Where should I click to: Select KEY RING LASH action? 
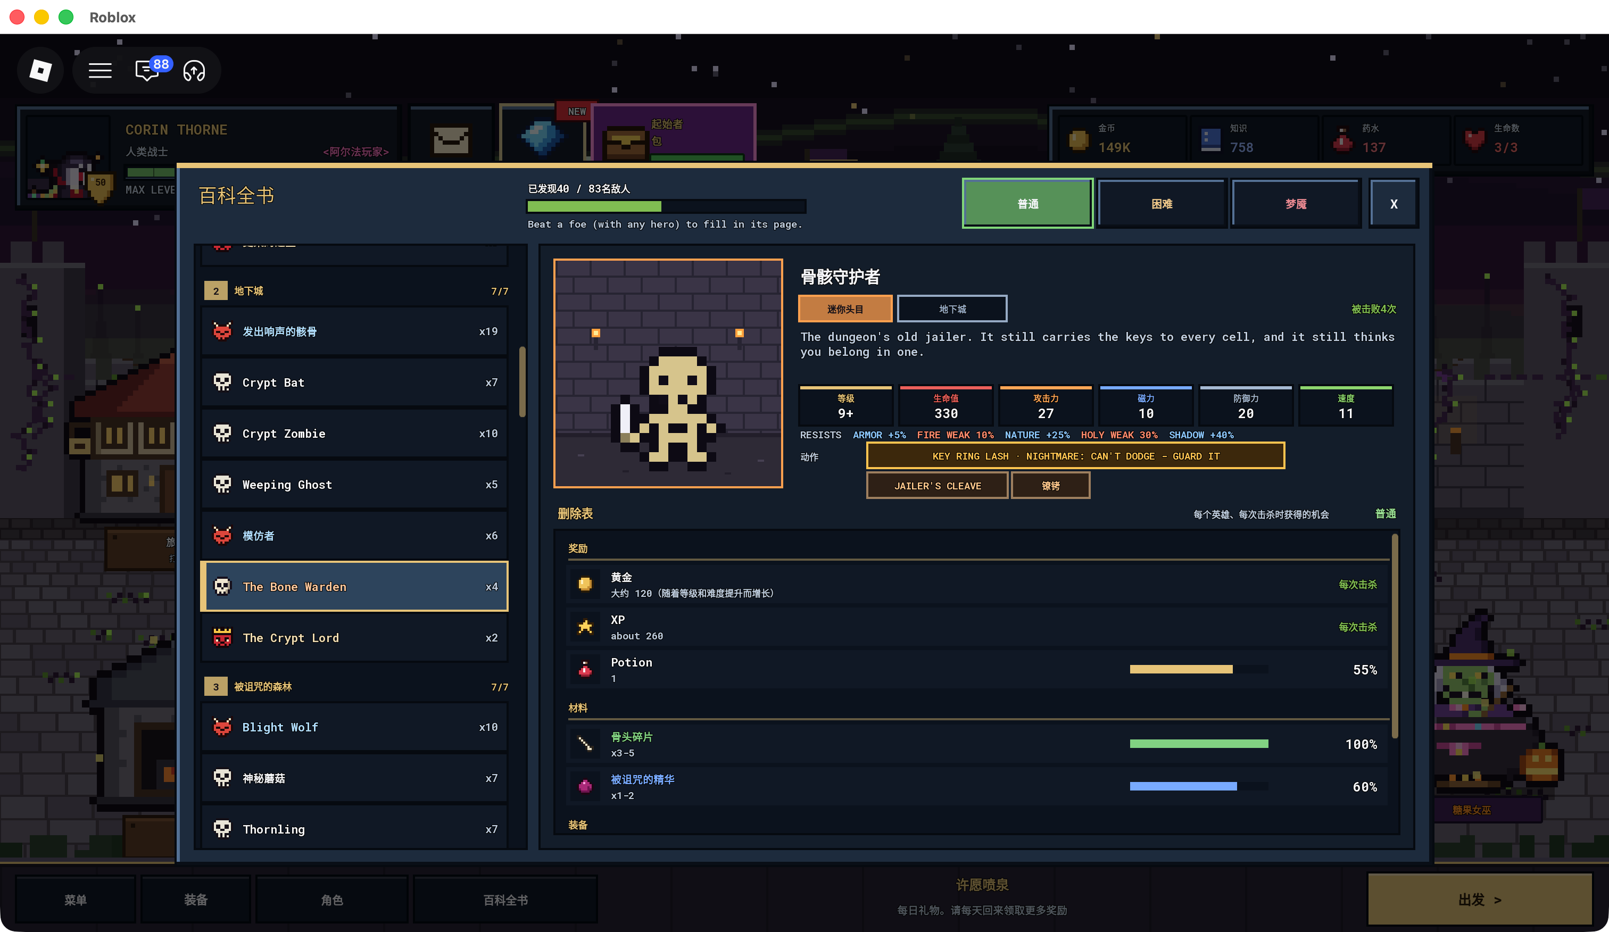point(1075,456)
